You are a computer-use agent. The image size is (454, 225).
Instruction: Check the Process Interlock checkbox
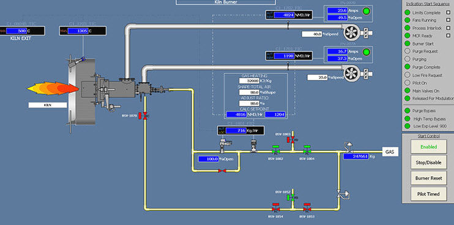coord(448,28)
